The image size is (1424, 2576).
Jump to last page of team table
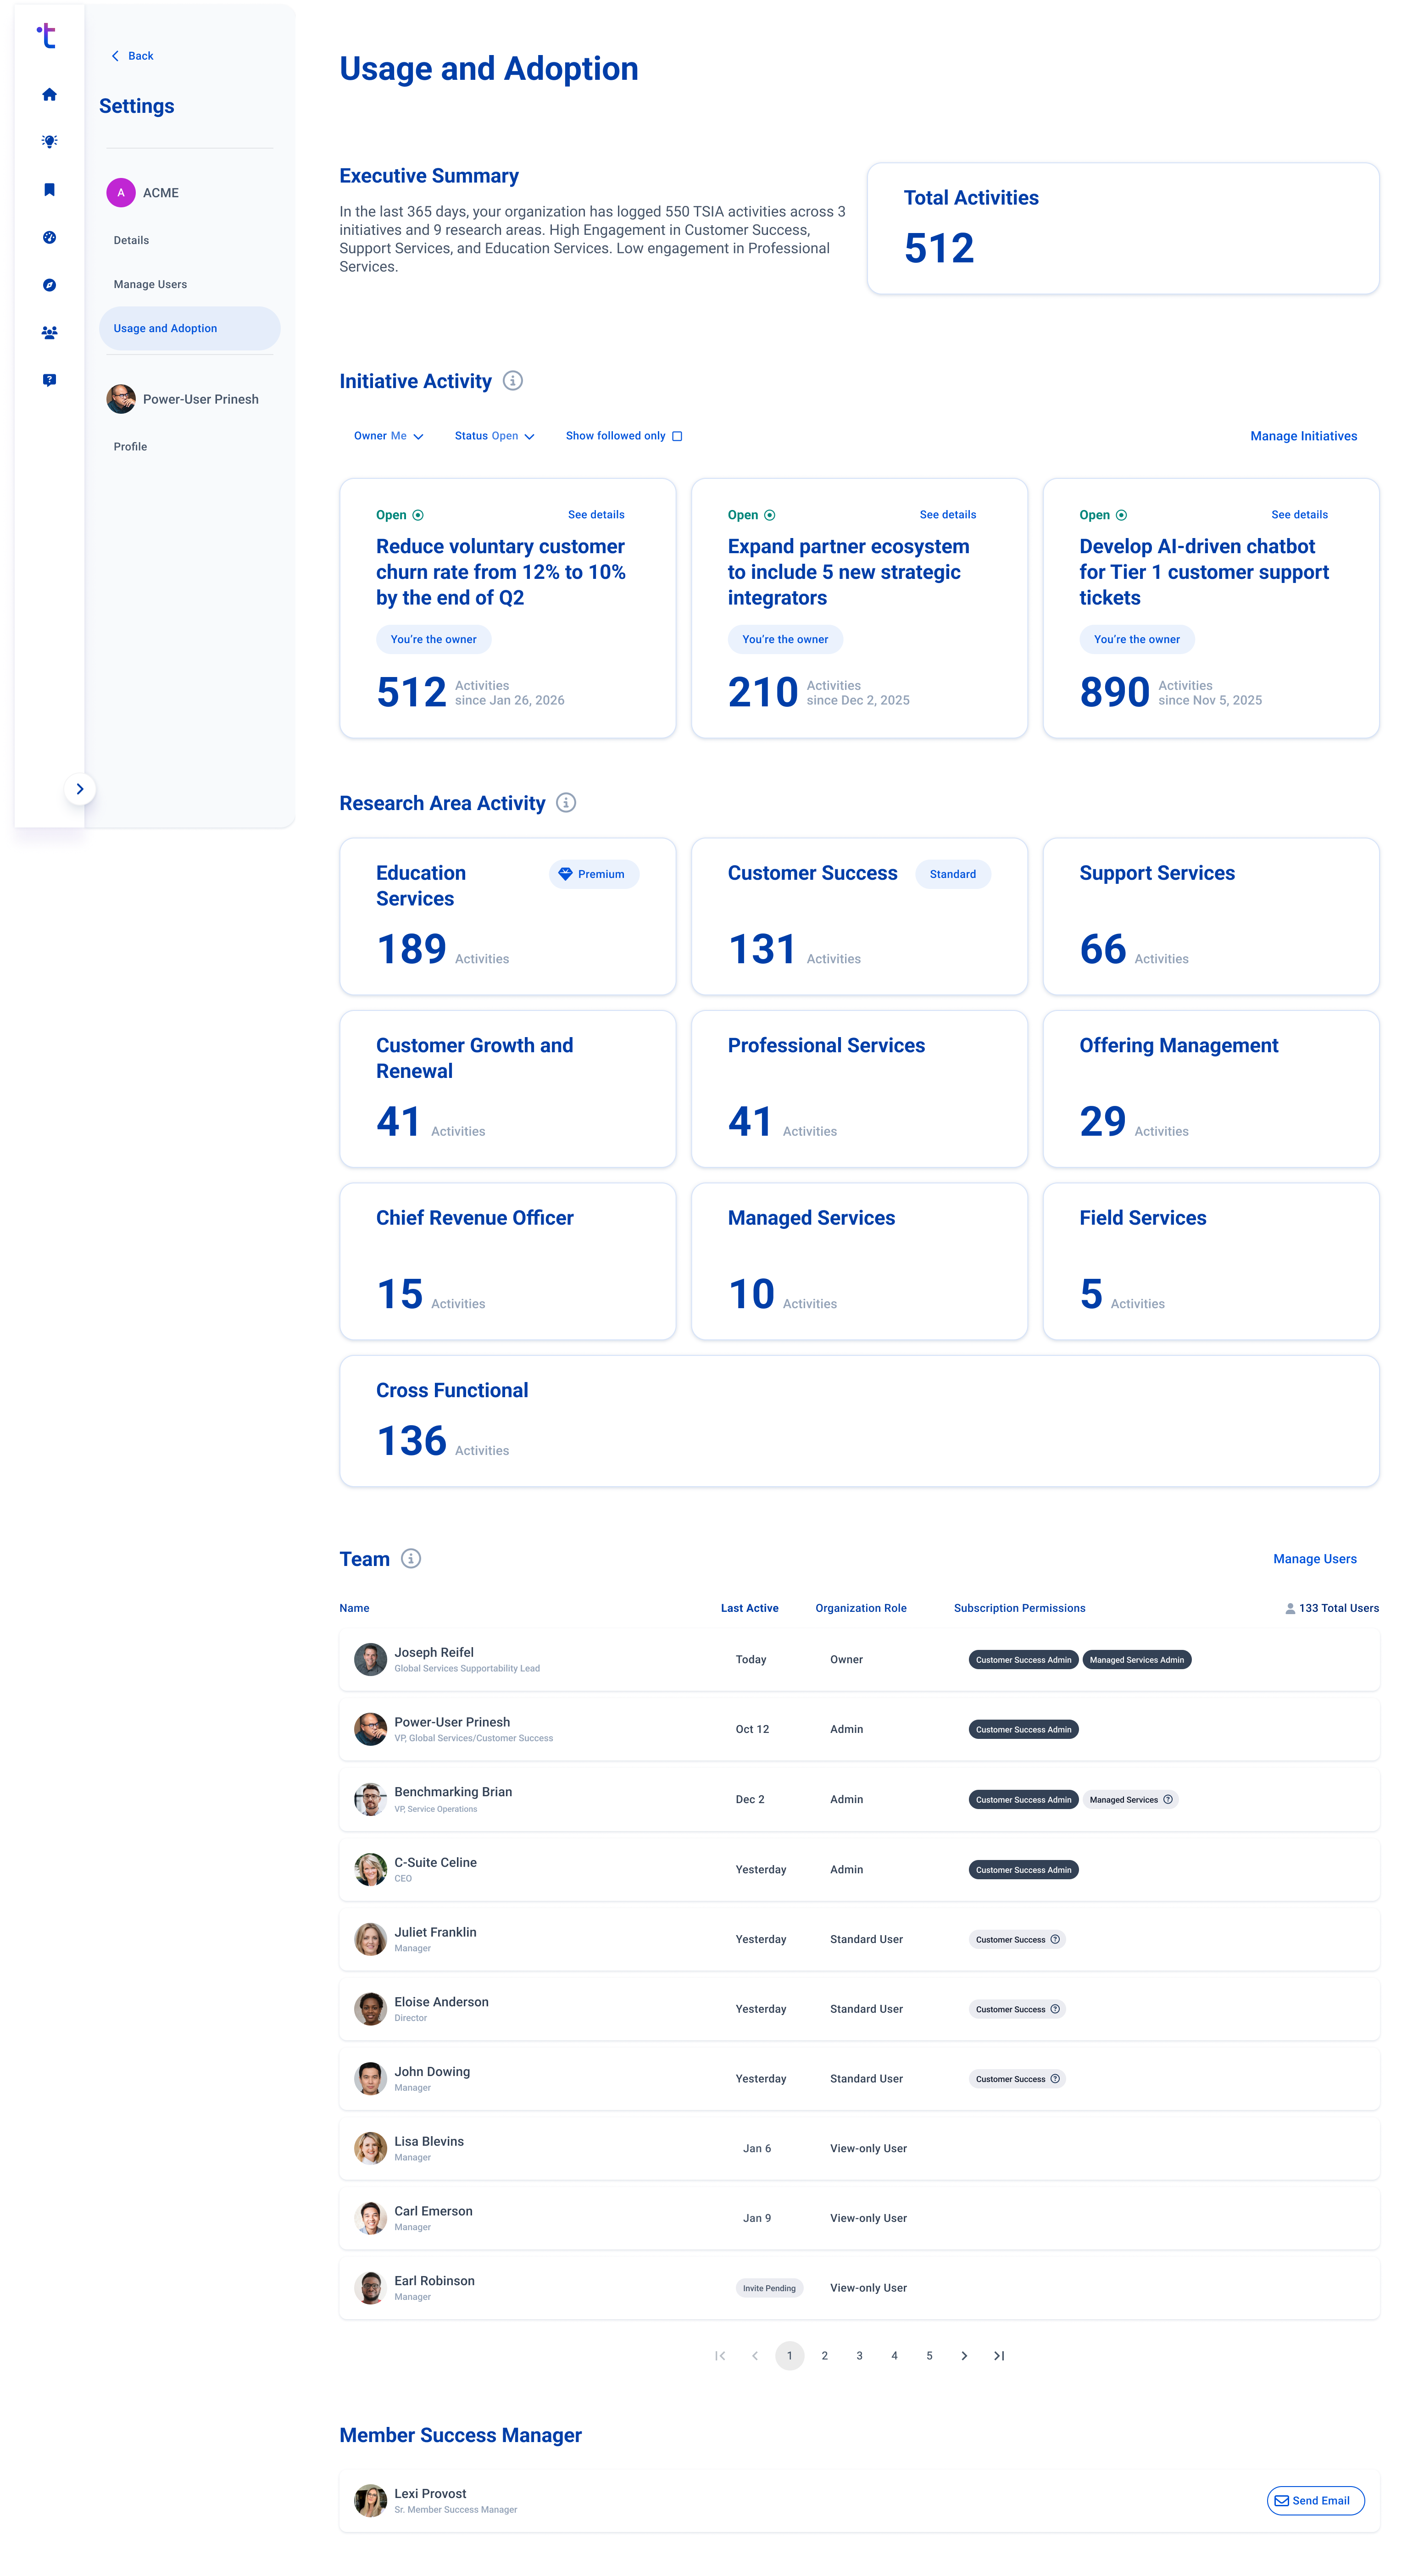click(999, 2356)
